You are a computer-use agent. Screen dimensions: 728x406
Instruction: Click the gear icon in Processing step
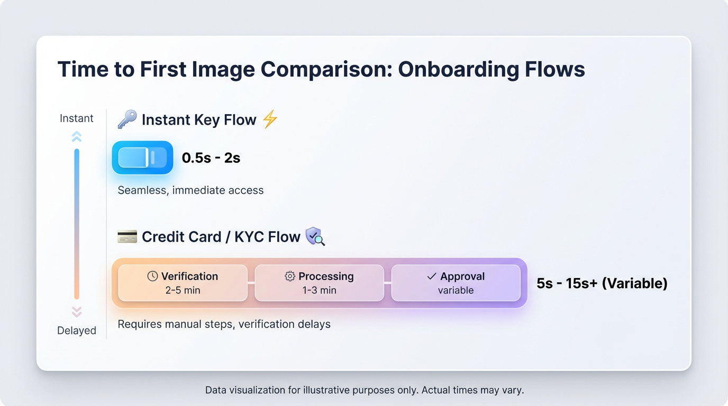coord(289,276)
